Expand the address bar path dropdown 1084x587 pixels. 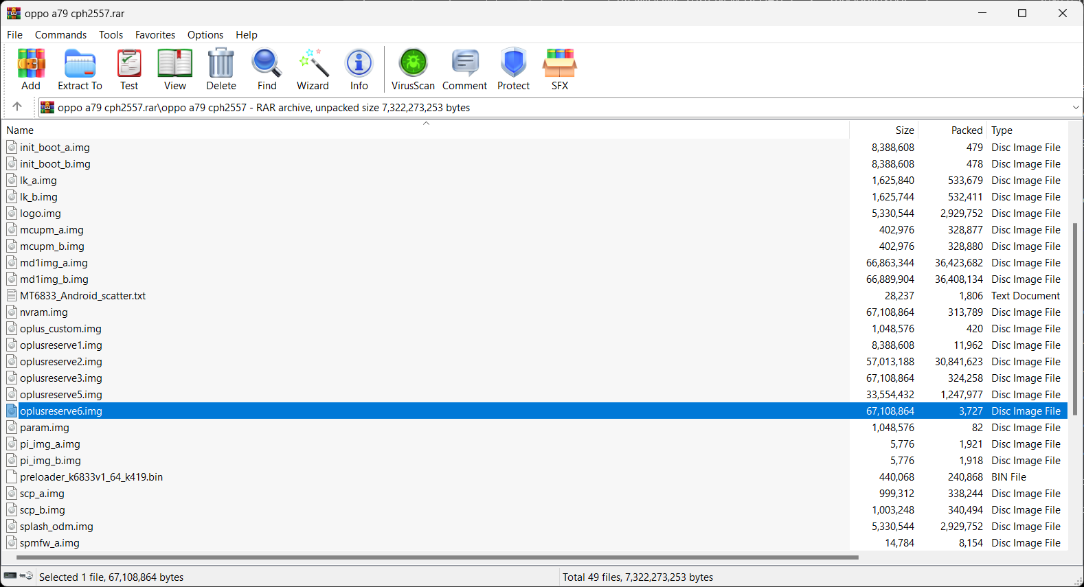(1076, 107)
